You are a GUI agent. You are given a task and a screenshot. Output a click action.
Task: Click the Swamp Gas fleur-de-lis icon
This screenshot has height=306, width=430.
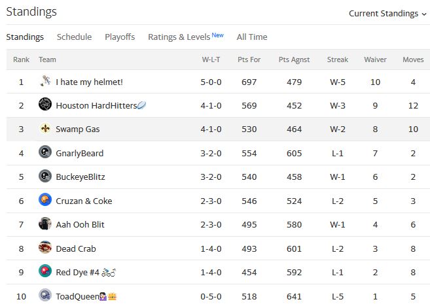click(45, 128)
